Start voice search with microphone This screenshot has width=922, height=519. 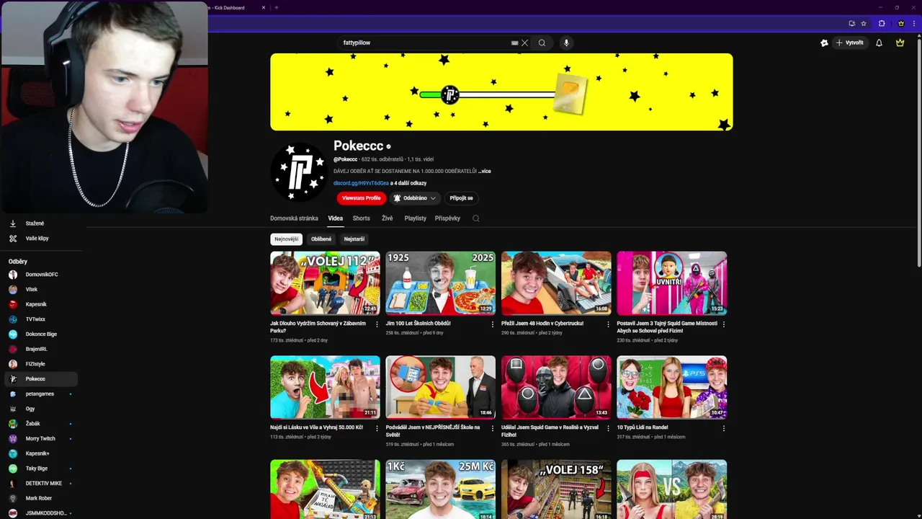(x=566, y=43)
